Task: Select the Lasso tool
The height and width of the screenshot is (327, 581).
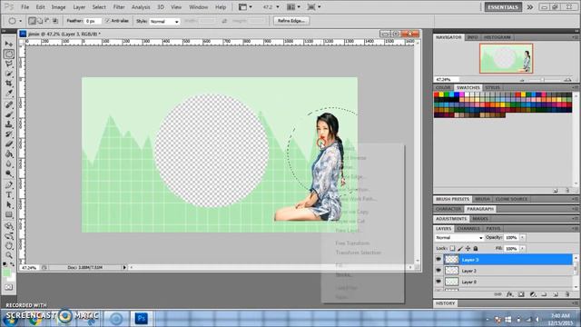Action: point(9,64)
